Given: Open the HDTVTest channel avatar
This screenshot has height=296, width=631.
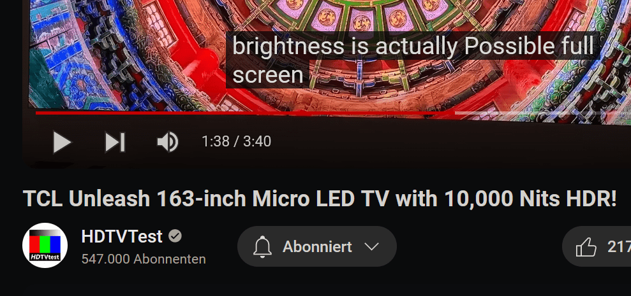Looking at the screenshot, I should tap(45, 246).
